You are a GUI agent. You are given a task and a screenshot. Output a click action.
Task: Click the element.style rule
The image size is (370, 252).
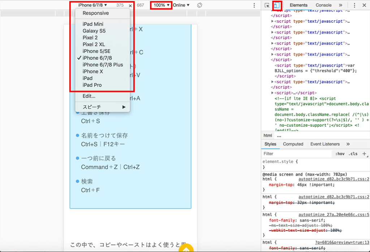pos(280,162)
